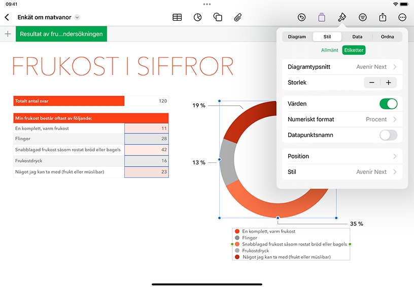The height and width of the screenshot is (287, 414).
Task: Select the Något jag kan ta med legend entry
Action: (x=283, y=257)
